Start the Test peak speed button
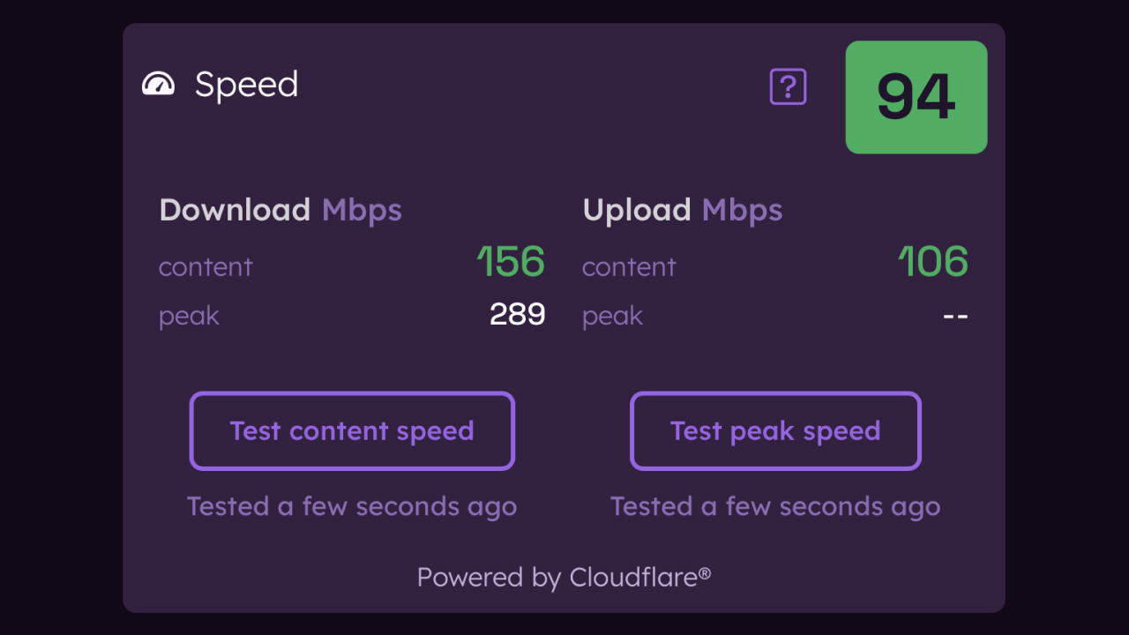1129x635 pixels. point(775,430)
